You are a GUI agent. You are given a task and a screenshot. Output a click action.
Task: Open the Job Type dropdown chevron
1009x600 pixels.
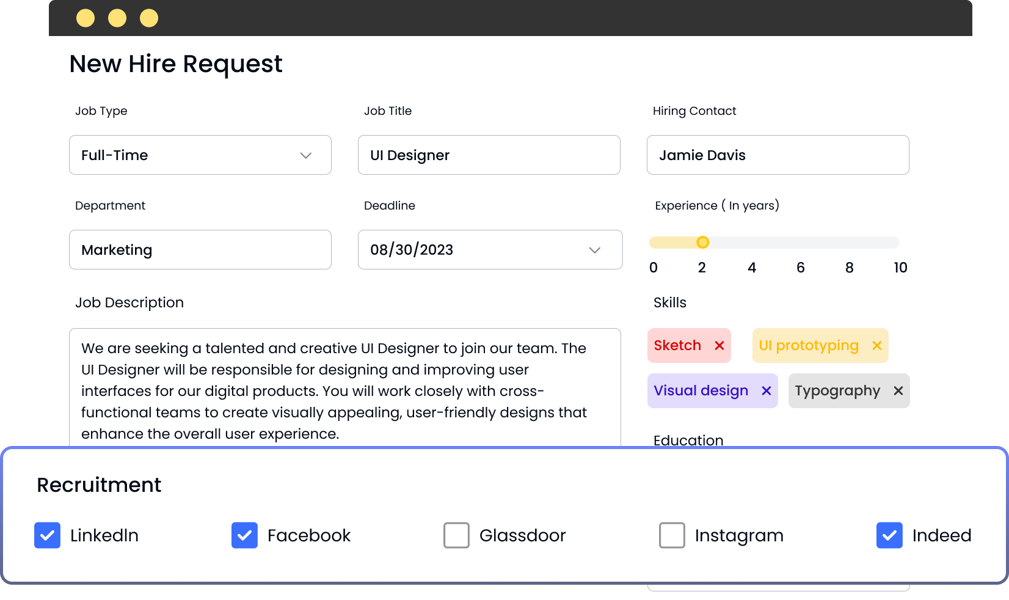306,155
